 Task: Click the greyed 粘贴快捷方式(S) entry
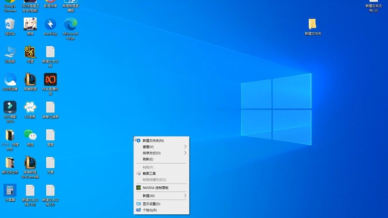(161, 179)
